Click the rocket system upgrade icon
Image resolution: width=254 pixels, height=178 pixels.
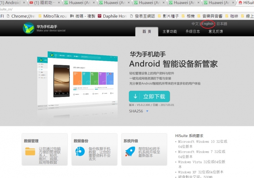pos(130,152)
